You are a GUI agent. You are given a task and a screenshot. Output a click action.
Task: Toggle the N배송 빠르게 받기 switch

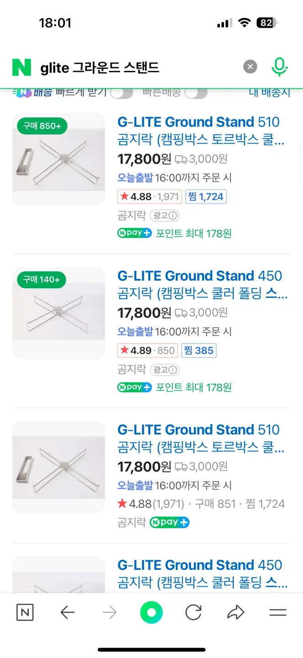click(121, 93)
